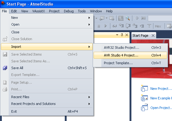Screen dimensions: 172x121
Task: Click the Save All stacked-disks icon
Action: click(x=5, y=68)
